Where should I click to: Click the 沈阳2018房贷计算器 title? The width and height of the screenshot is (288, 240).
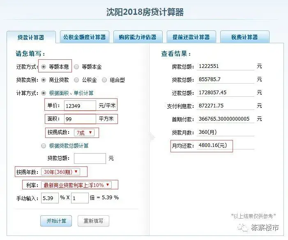point(145,12)
